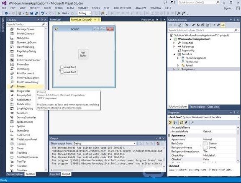Expand the Program.cs node

tap(174, 70)
